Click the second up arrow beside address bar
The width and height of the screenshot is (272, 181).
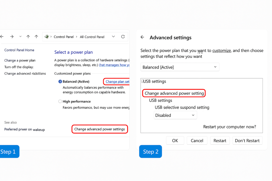pyautogui.click(x=36, y=37)
